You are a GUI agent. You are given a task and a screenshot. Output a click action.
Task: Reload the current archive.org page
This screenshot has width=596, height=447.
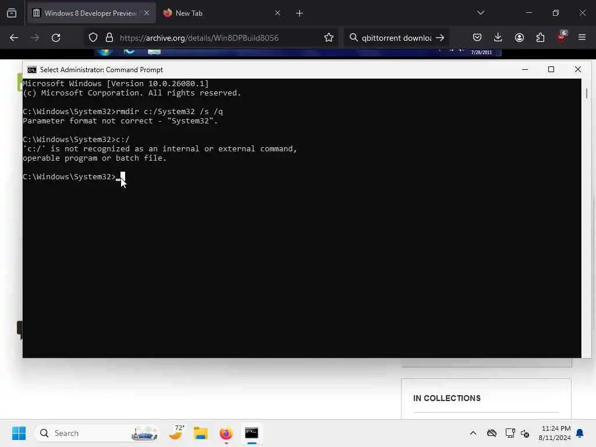[x=56, y=38]
